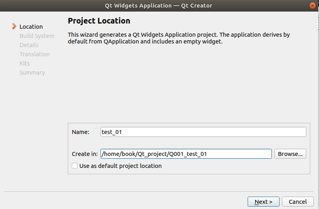Close the Qt Creator wizard window
The height and width of the screenshot is (209, 319).
click(312, 6)
